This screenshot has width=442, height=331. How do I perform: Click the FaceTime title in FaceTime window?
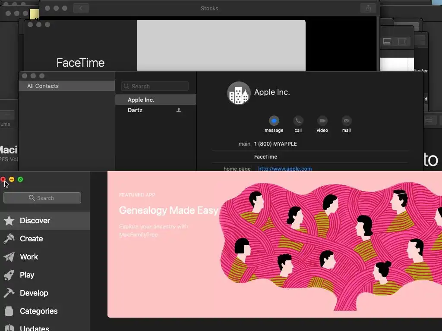coord(80,63)
